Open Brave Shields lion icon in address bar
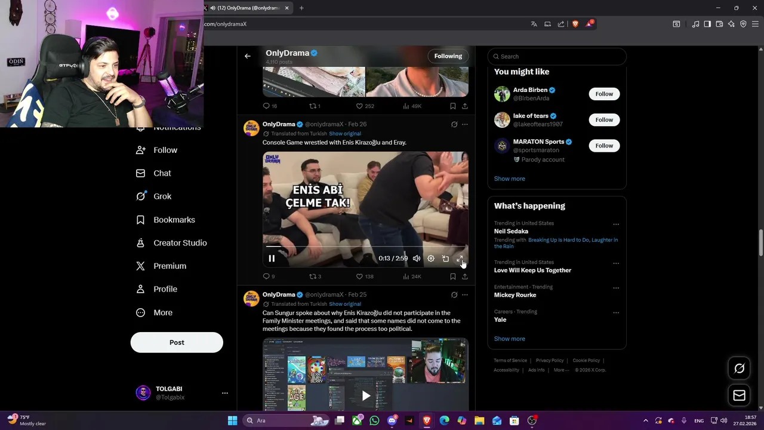This screenshot has height=430, width=764. coord(575,24)
